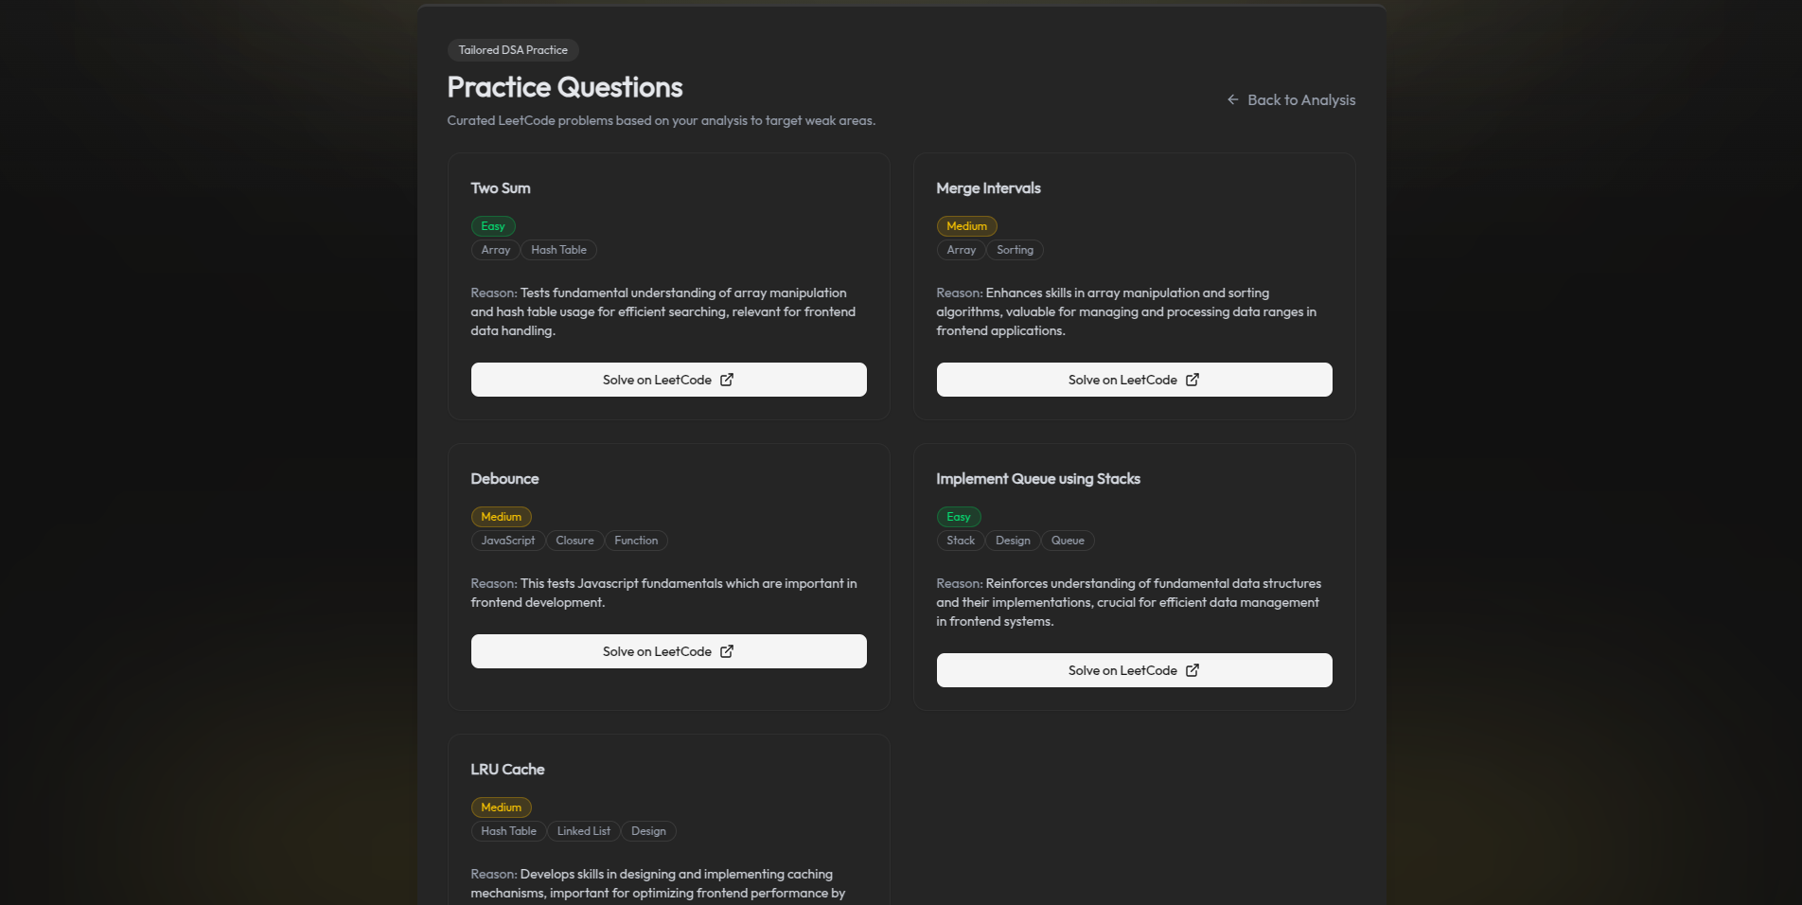Go back via the Back to Analysis link
Screen dimensions: 1802x905
point(1300,100)
